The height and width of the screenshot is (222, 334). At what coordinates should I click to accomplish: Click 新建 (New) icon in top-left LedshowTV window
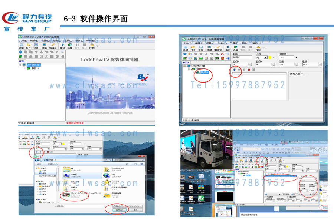[x=21, y=46]
